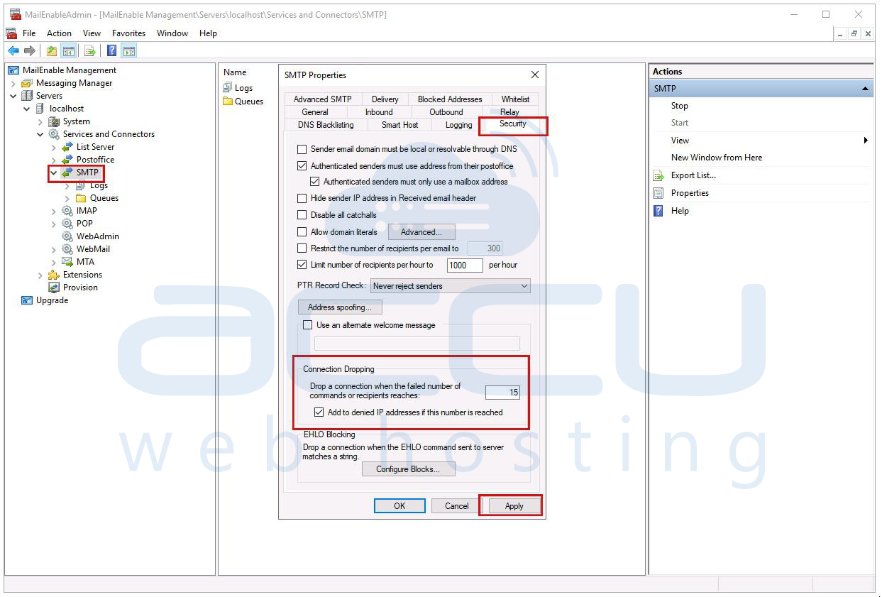882x597 pixels.
Task: Open the Action menu
Action: pyautogui.click(x=59, y=33)
